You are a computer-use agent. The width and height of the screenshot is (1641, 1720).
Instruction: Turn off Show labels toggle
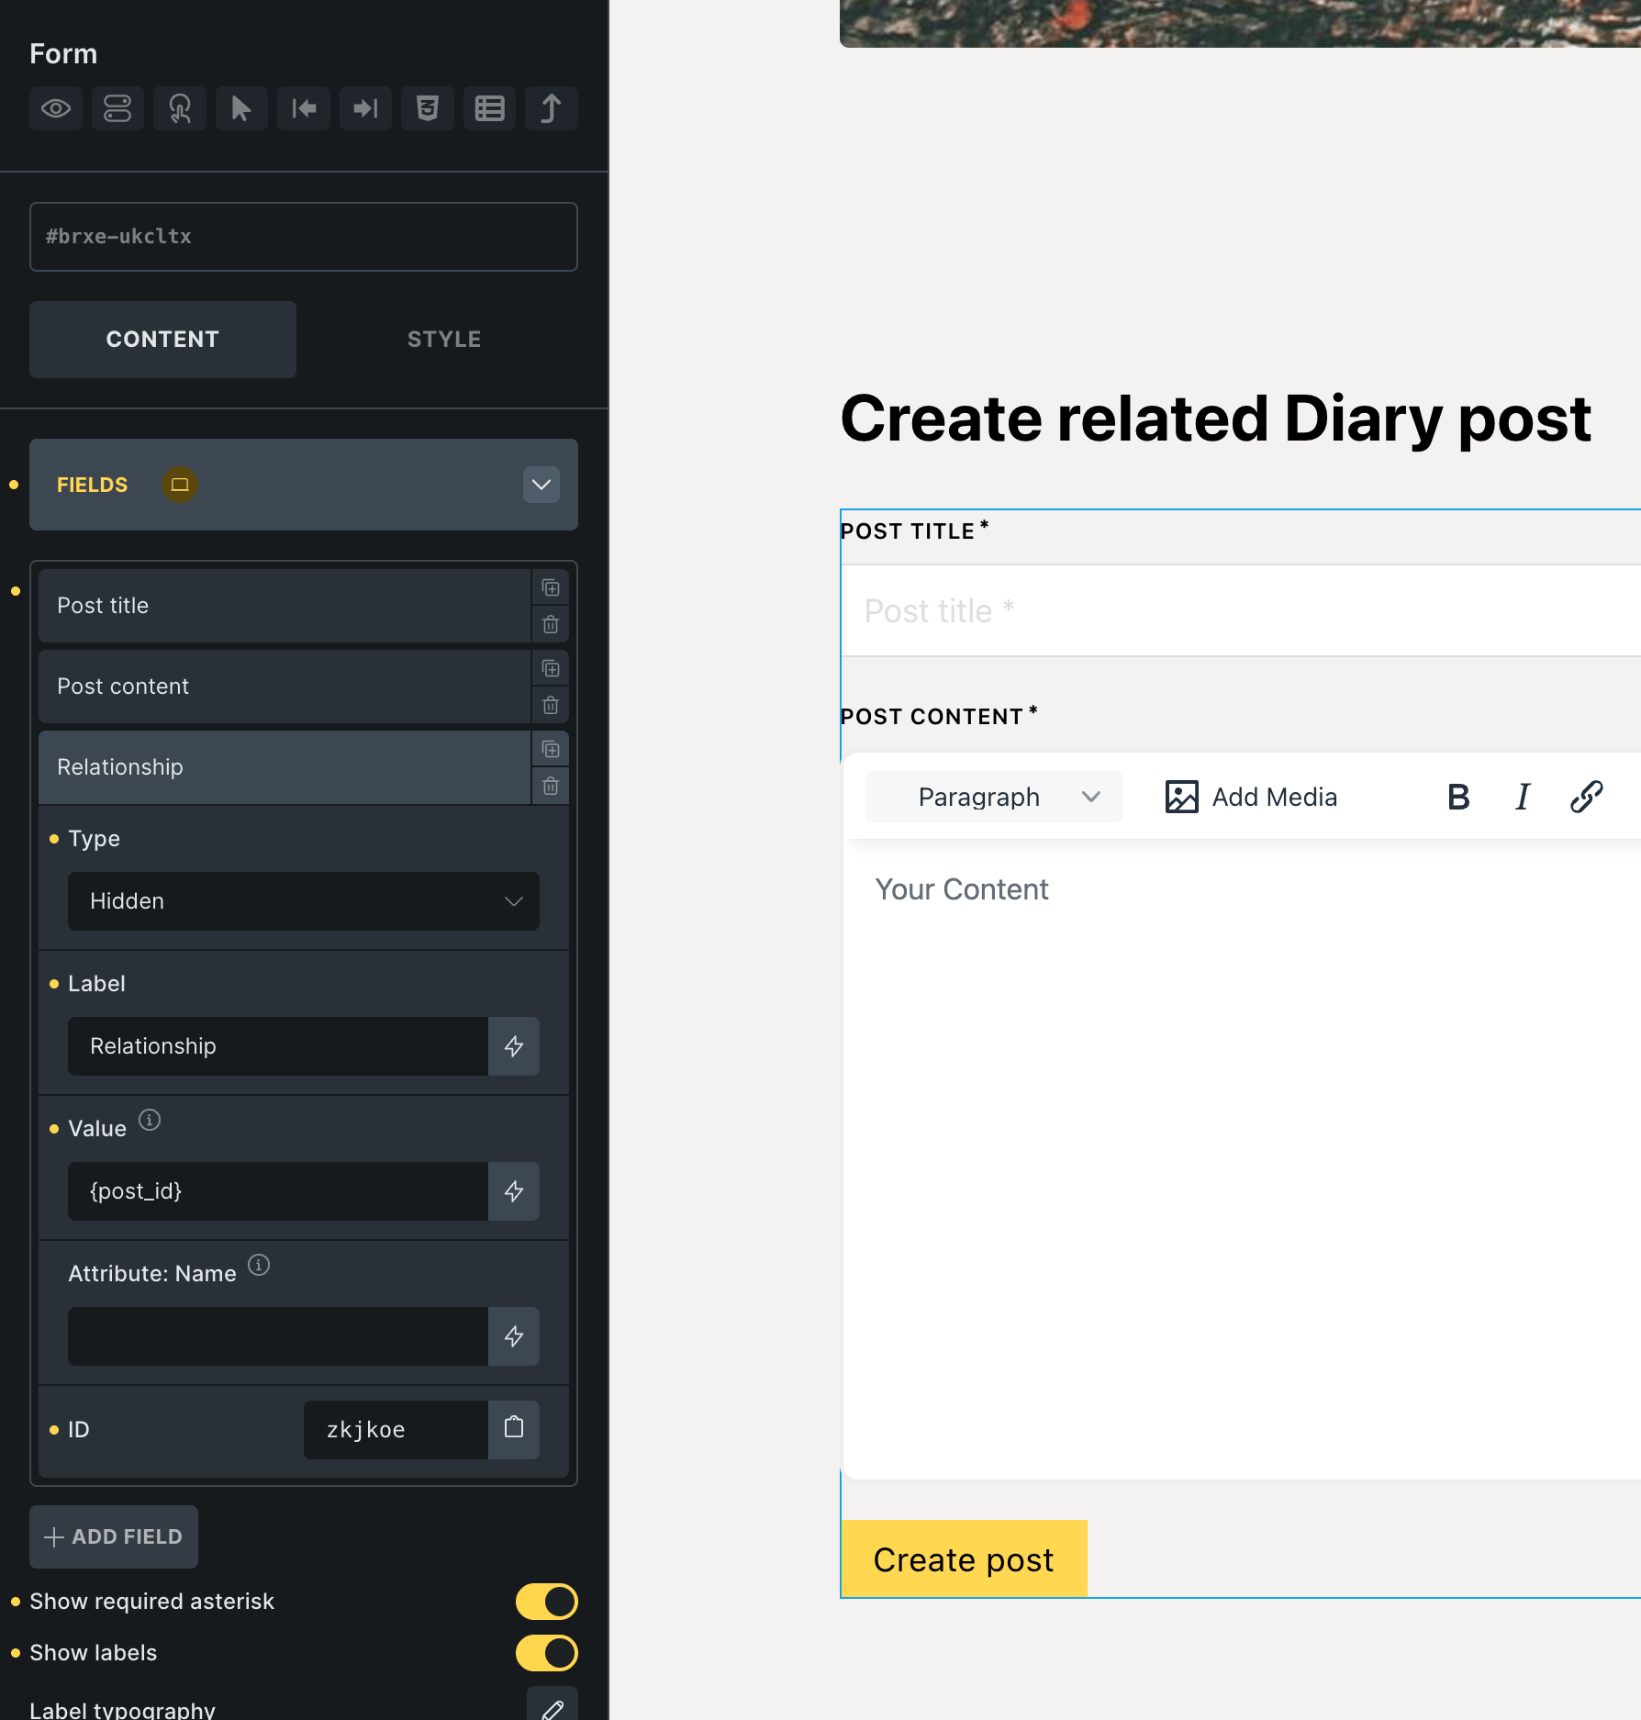point(546,1653)
